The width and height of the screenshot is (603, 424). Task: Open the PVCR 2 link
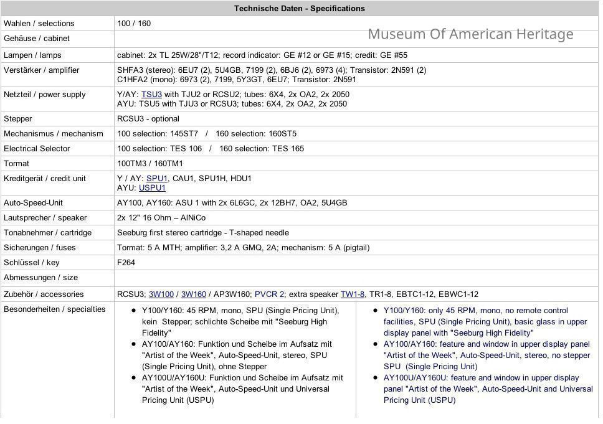point(269,294)
